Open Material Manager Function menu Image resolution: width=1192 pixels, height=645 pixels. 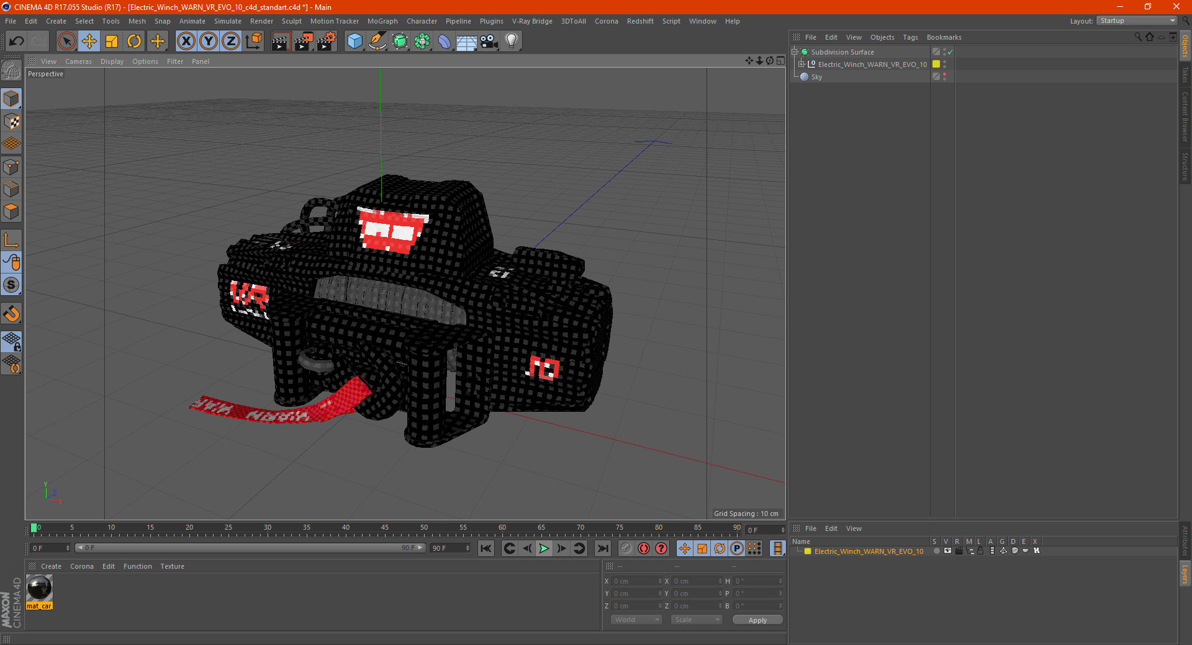click(137, 566)
